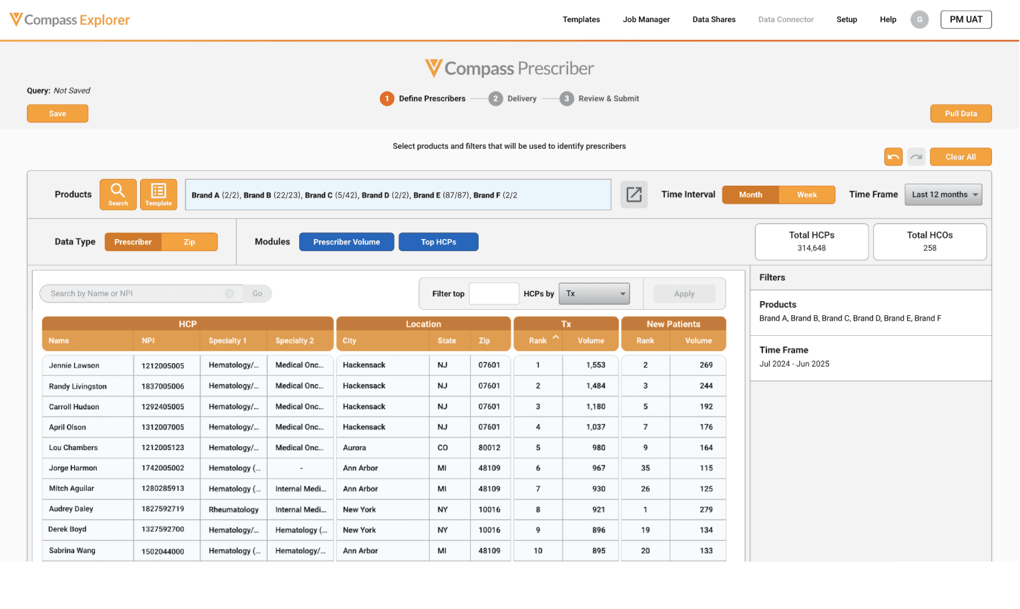Select Month time interval
The height and width of the screenshot is (609, 1020).
750,195
